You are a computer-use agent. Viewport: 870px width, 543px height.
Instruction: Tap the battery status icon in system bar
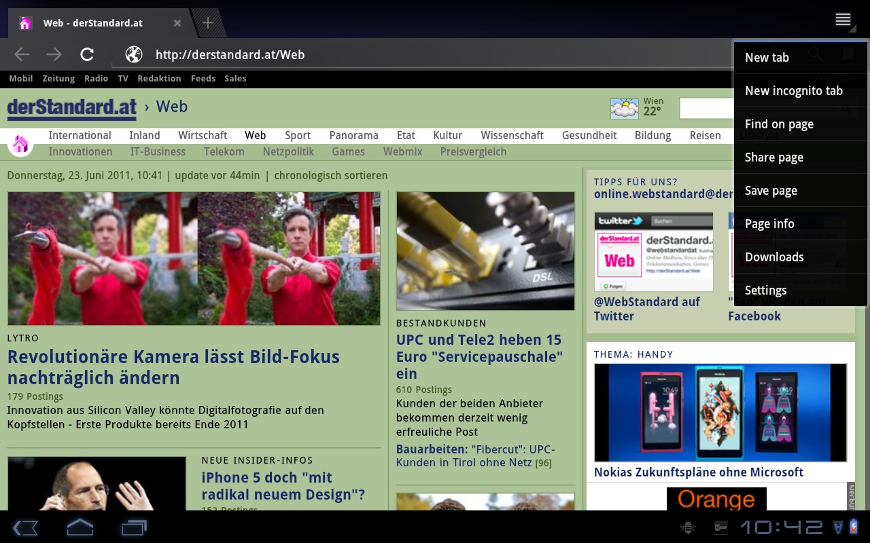coord(854,527)
